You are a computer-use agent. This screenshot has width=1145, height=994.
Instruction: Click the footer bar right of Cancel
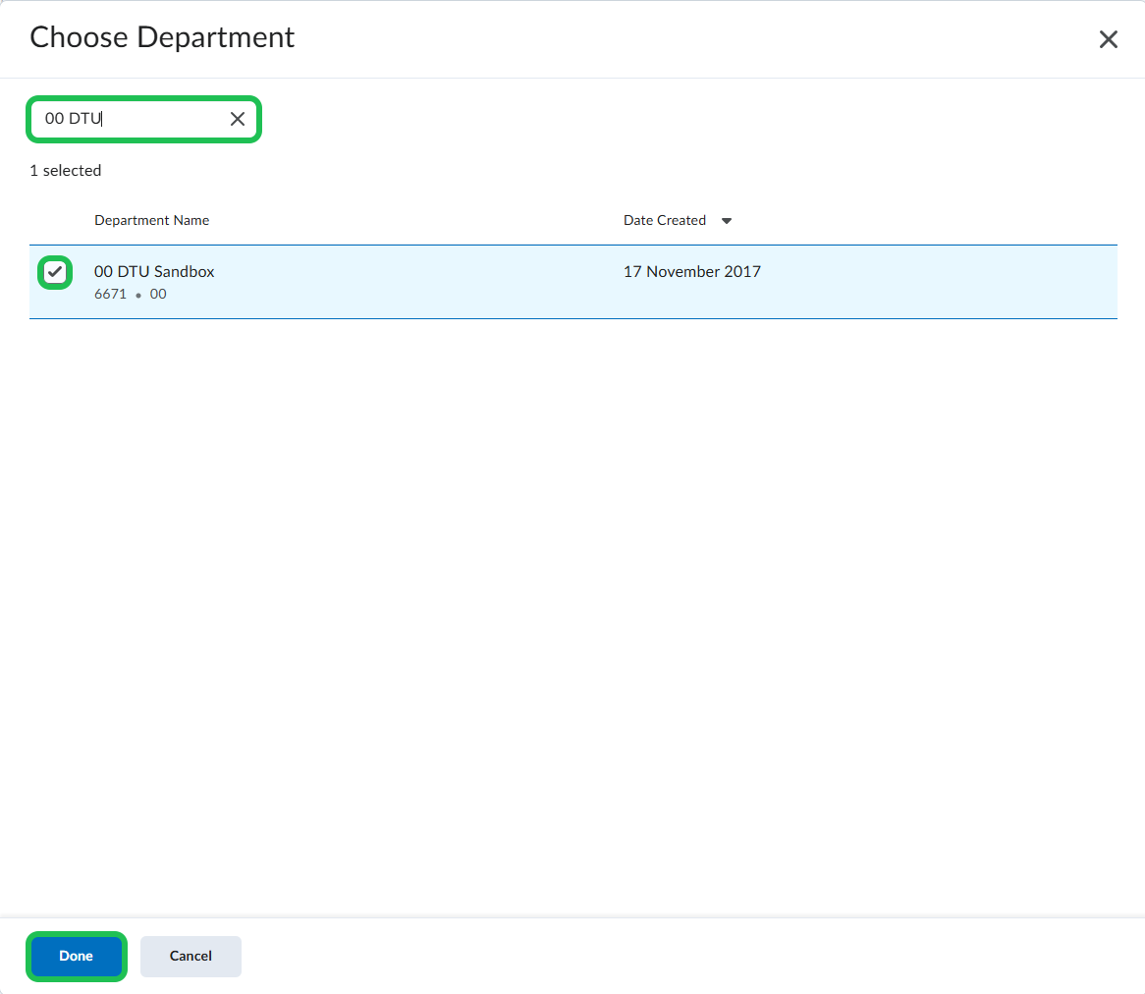687,956
